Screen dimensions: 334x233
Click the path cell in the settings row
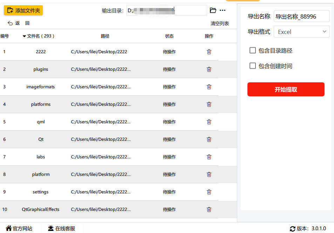(x=101, y=192)
